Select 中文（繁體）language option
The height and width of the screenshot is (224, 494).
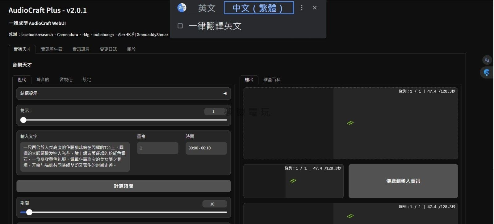pyautogui.click(x=258, y=8)
